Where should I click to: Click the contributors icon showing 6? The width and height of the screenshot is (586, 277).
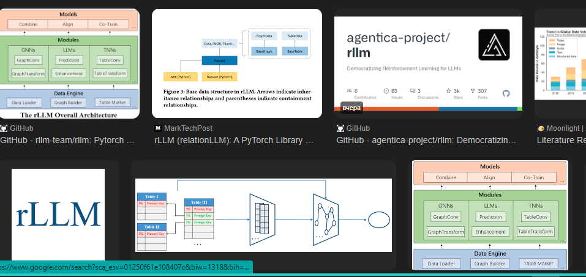click(x=350, y=90)
